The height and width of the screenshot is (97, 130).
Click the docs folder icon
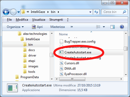tap(25, 50)
